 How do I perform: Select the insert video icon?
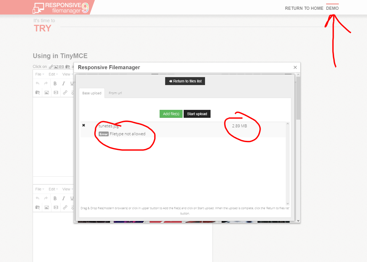click(56, 92)
